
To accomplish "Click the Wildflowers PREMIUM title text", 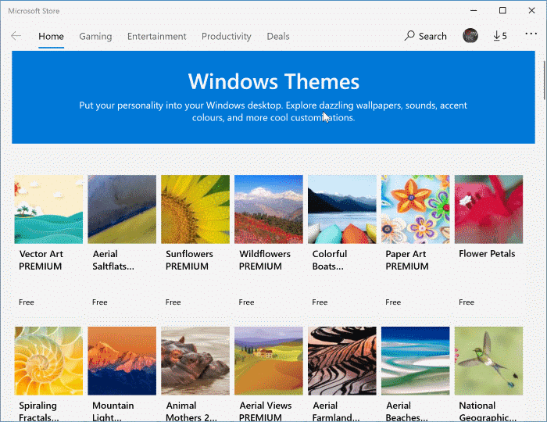I will (264, 260).
